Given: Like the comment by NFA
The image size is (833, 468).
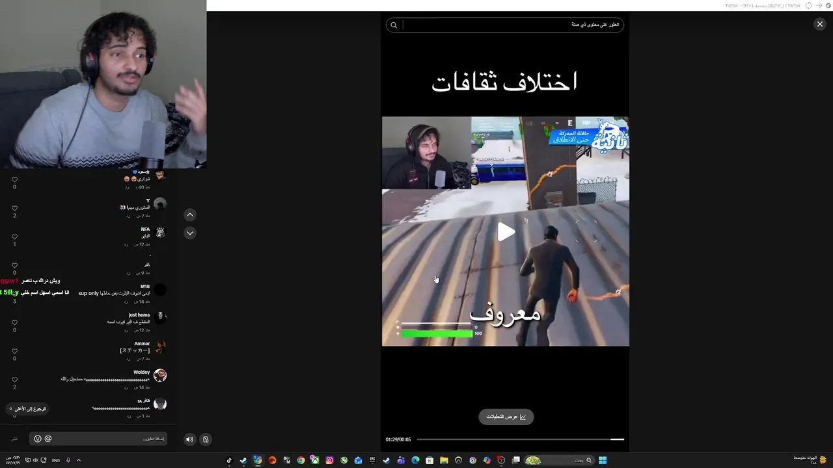Looking at the screenshot, I should (14, 237).
